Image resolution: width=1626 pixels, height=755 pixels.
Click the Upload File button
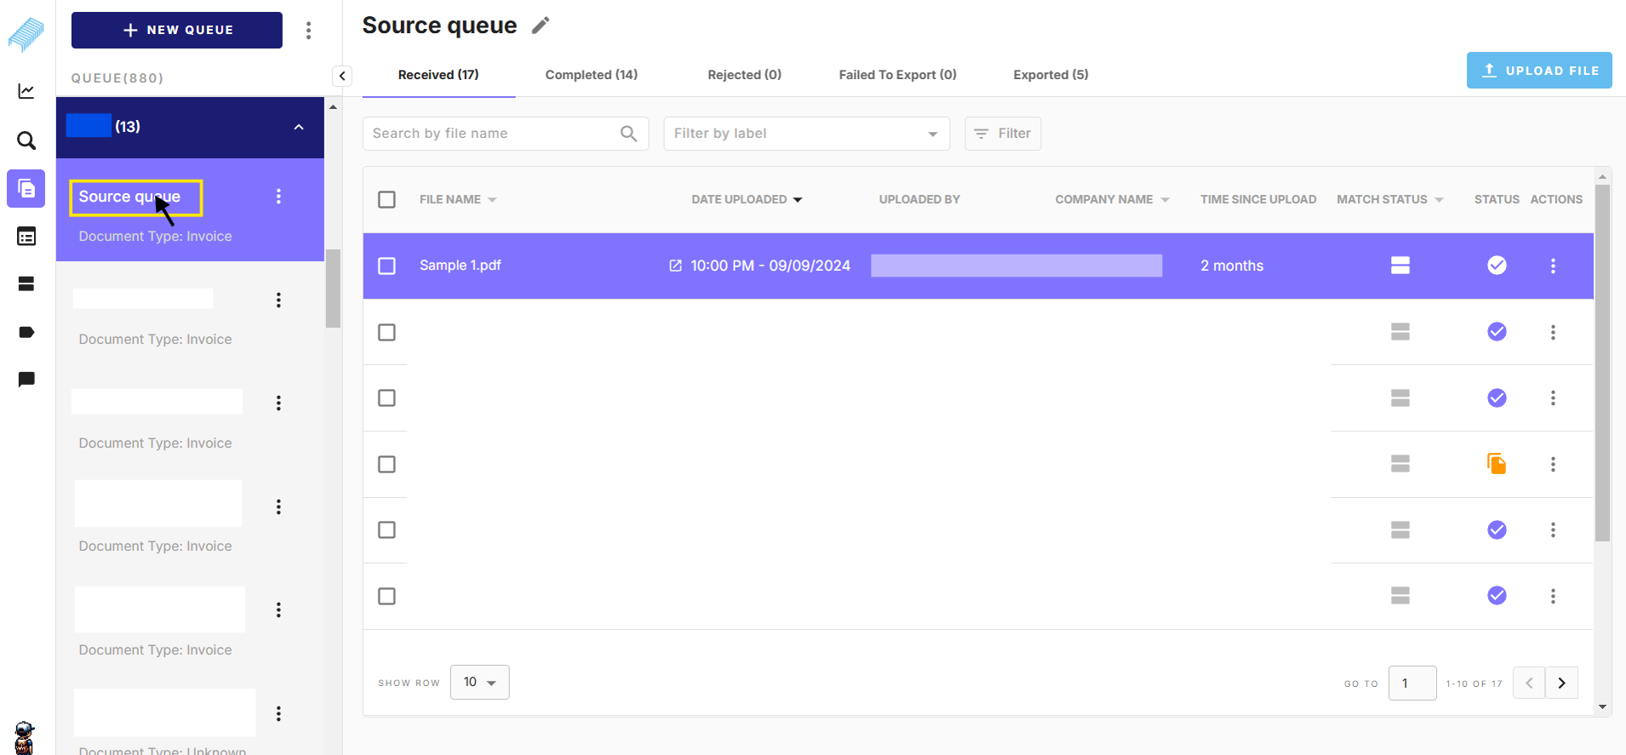pyautogui.click(x=1539, y=71)
